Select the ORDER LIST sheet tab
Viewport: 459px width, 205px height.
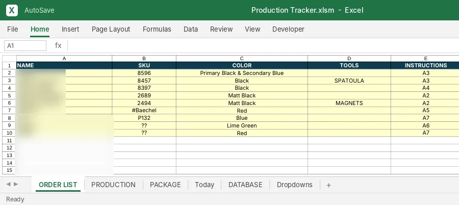pos(58,185)
